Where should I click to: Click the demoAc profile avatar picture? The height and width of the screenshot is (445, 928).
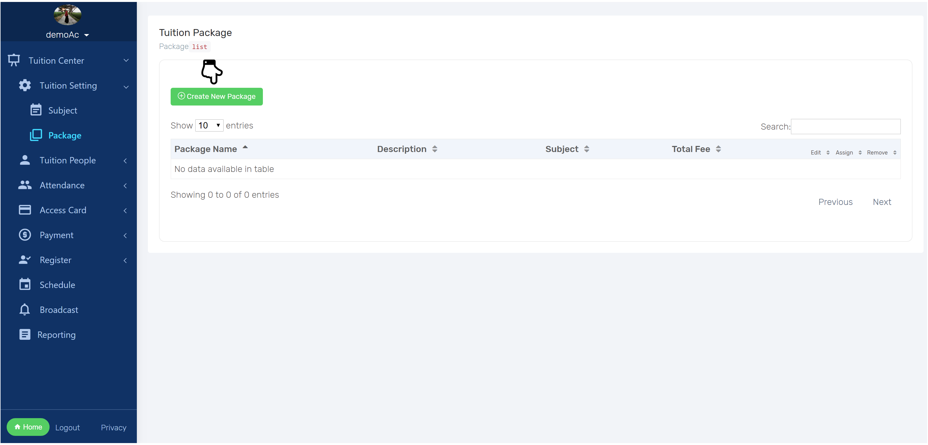(67, 15)
